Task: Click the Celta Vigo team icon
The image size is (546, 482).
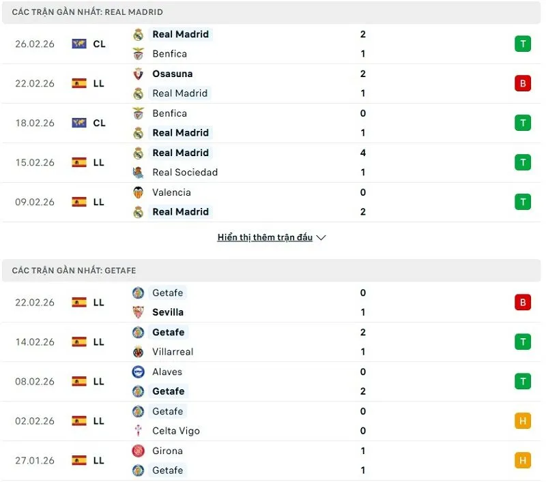Action: (x=139, y=430)
